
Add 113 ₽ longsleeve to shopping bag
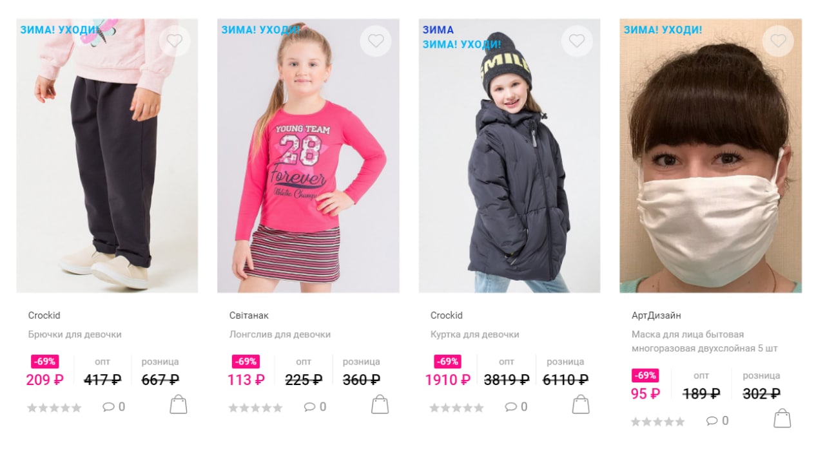(380, 404)
